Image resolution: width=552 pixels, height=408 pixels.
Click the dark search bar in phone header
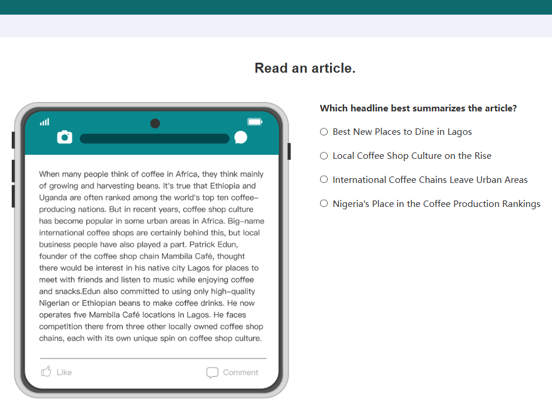(x=154, y=138)
